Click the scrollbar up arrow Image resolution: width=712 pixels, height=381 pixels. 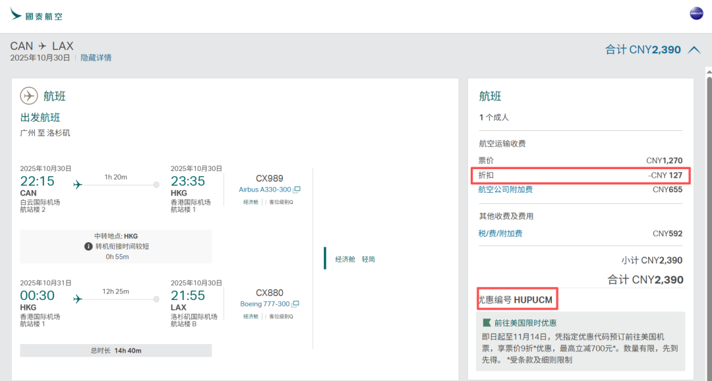tap(708, 71)
